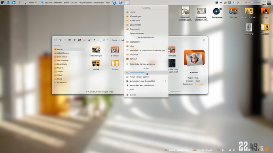The width and height of the screenshot is (273, 153).
Task: Click the Bluetooth icon in system tray
Action: 234,2
